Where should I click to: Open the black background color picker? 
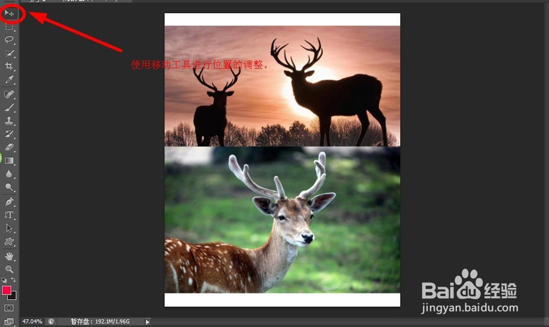pyautogui.click(x=13, y=297)
